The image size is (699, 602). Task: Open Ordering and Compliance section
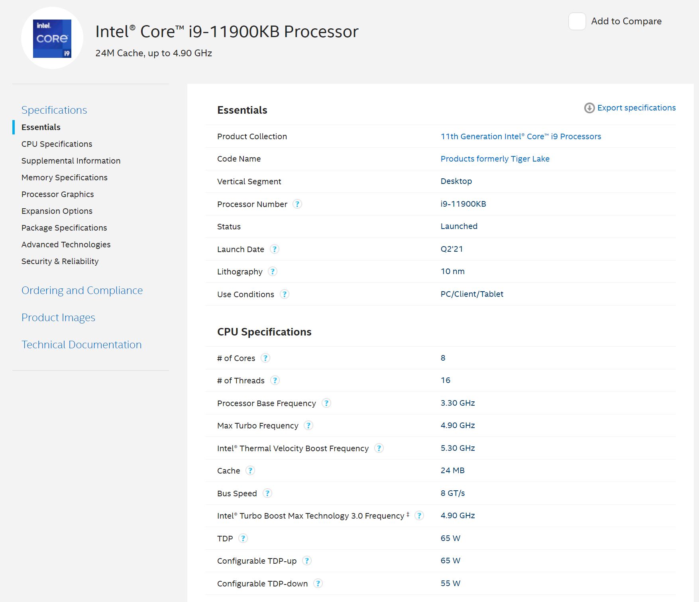tap(82, 290)
